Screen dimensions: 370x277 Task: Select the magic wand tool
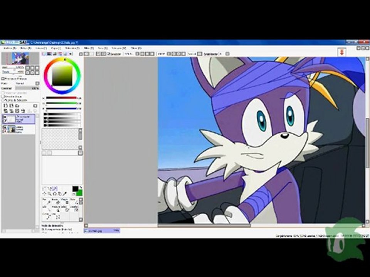coord(55,188)
